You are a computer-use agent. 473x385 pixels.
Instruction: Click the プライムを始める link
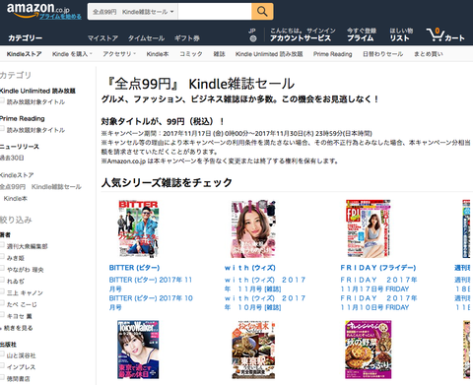(x=60, y=17)
